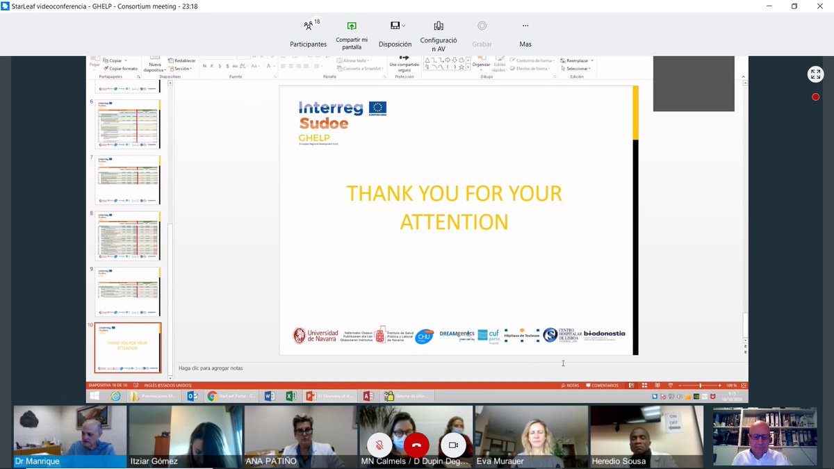Start slideshow from status bar
This screenshot has width=834, height=469.
(670, 385)
